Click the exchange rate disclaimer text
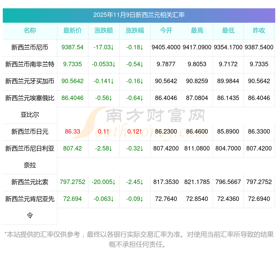The width and height of the screenshot is (278, 253). point(139,240)
